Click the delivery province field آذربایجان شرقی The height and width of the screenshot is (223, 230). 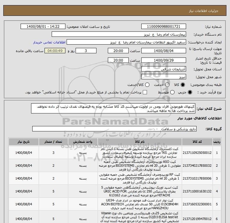[x=164, y=69]
